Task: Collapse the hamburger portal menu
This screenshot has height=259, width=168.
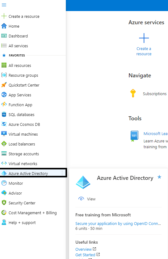Action: pyautogui.click(x=4, y=5)
